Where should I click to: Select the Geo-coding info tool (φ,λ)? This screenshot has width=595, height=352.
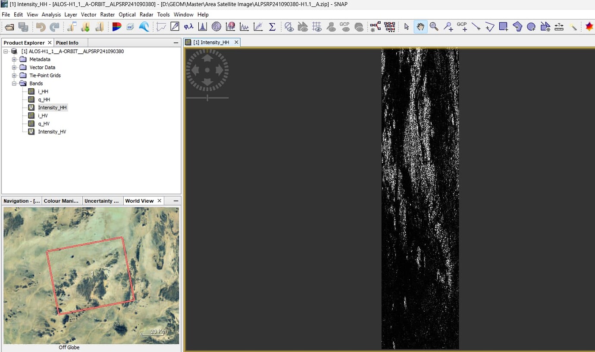(188, 27)
